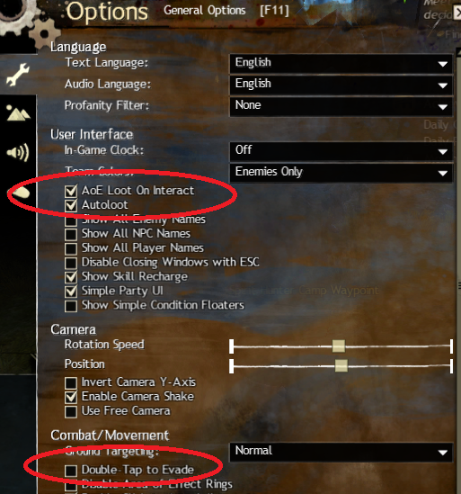Screen dimensions: 461x494
Task: Turn off Enable Camera Shake
Action: tap(71, 397)
